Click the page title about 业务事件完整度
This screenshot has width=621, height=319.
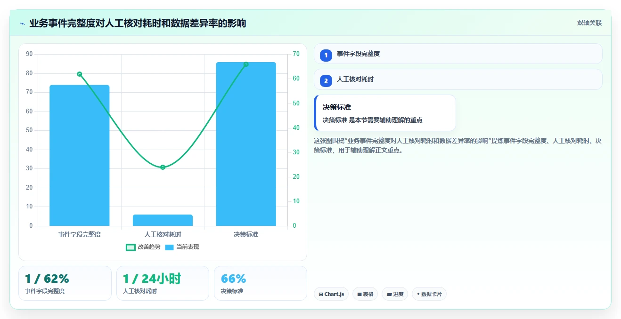click(x=138, y=23)
